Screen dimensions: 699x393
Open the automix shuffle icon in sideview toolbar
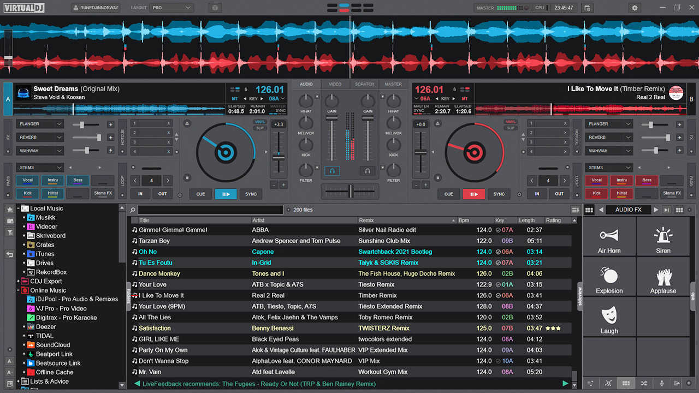[x=644, y=383]
